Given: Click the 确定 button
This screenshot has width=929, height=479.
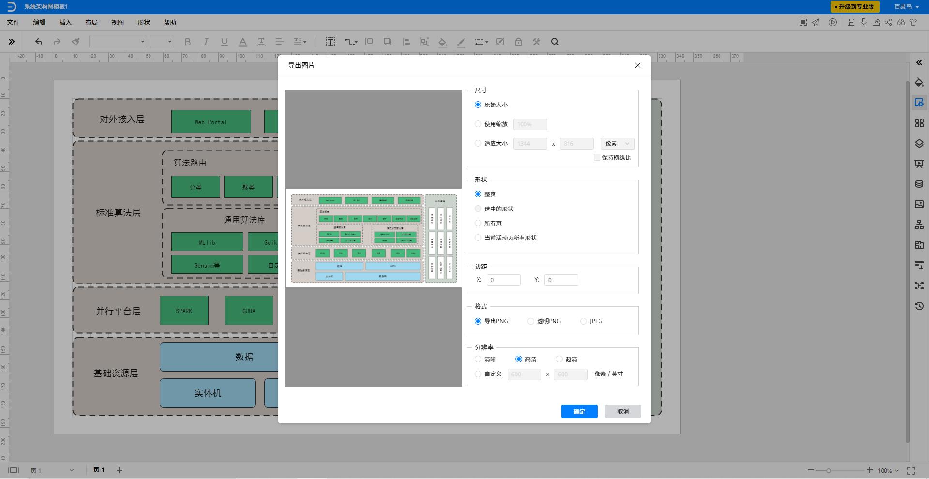Looking at the screenshot, I should pyautogui.click(x=579, y=411).
